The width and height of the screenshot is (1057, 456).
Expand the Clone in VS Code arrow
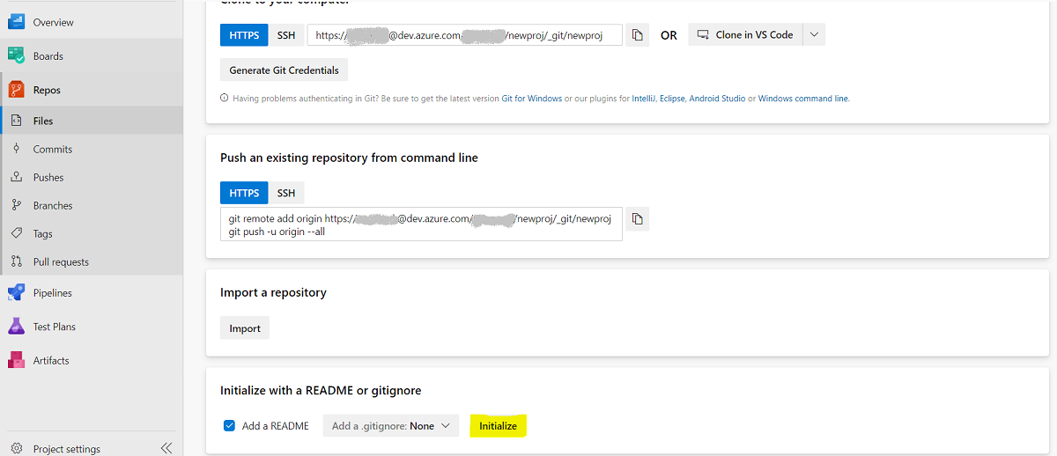click(x=814, y=35)
